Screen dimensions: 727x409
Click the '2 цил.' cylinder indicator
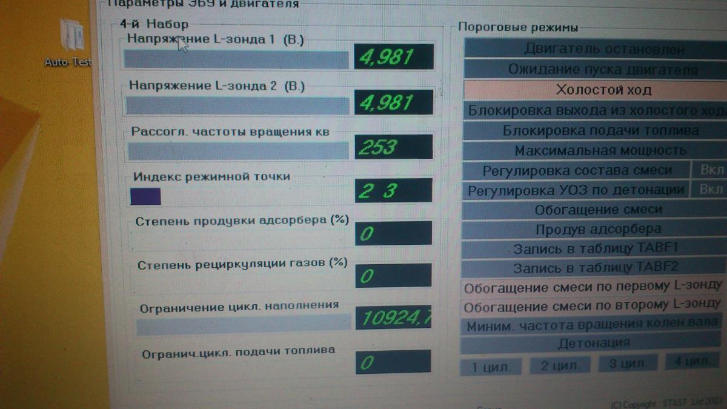click(x=561, y=365)
